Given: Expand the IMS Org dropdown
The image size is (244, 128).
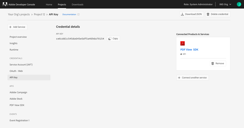Looking at the screenshot, I should click(x=225, y=4).
